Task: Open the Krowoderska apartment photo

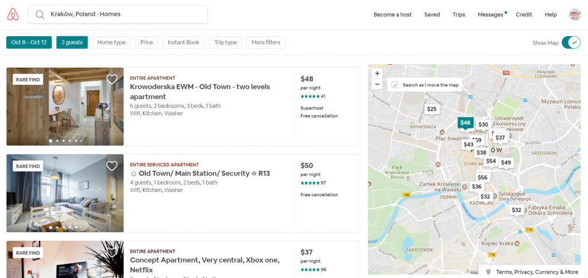Action: (x=65, y=107)
